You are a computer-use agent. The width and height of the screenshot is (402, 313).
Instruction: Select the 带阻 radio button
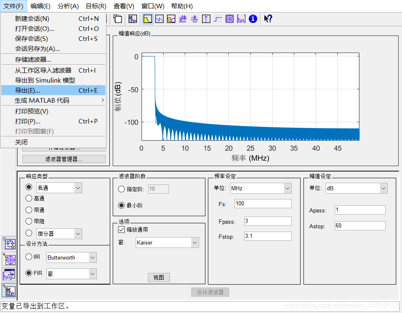(x=29, y=221)
